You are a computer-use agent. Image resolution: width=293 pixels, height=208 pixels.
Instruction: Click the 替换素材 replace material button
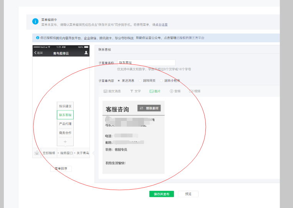[x=149, y=108]
